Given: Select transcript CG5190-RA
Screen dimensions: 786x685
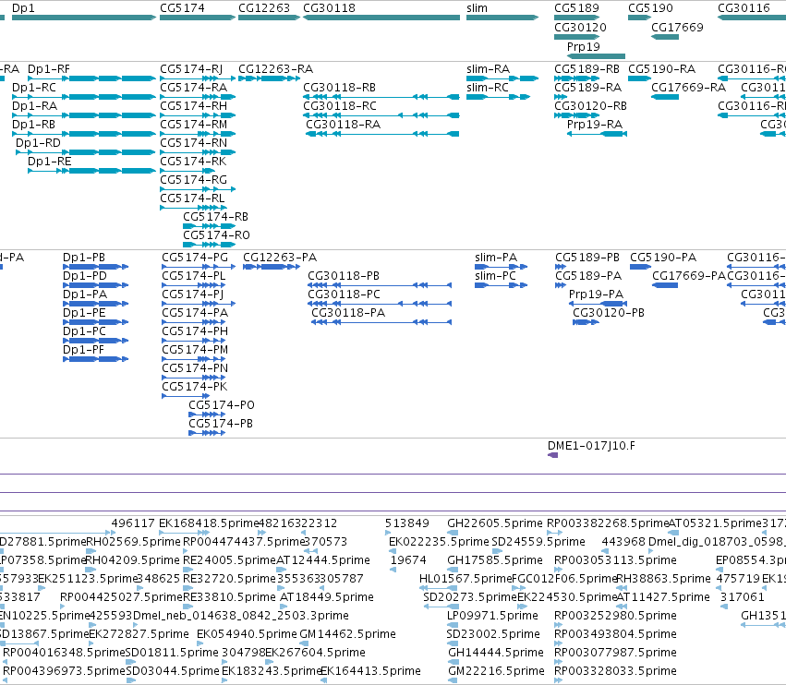Looking at the screenshot, I should [x=661, y=68].
